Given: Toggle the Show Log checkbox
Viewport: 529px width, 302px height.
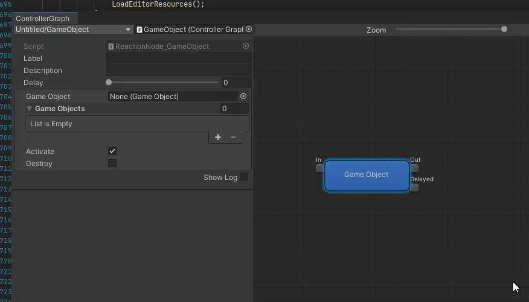Looking at the screenshot, I should tap(244, 177).
